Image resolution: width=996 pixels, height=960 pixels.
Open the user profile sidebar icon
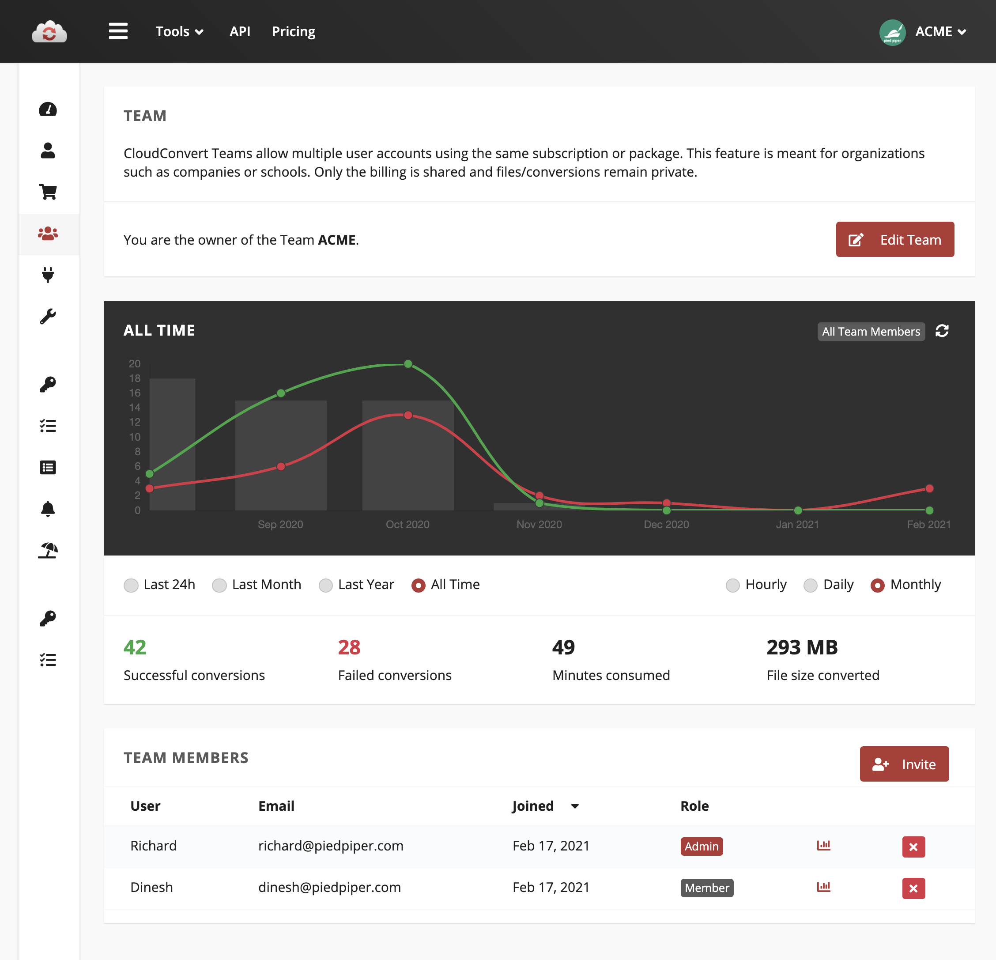point(48,151)
